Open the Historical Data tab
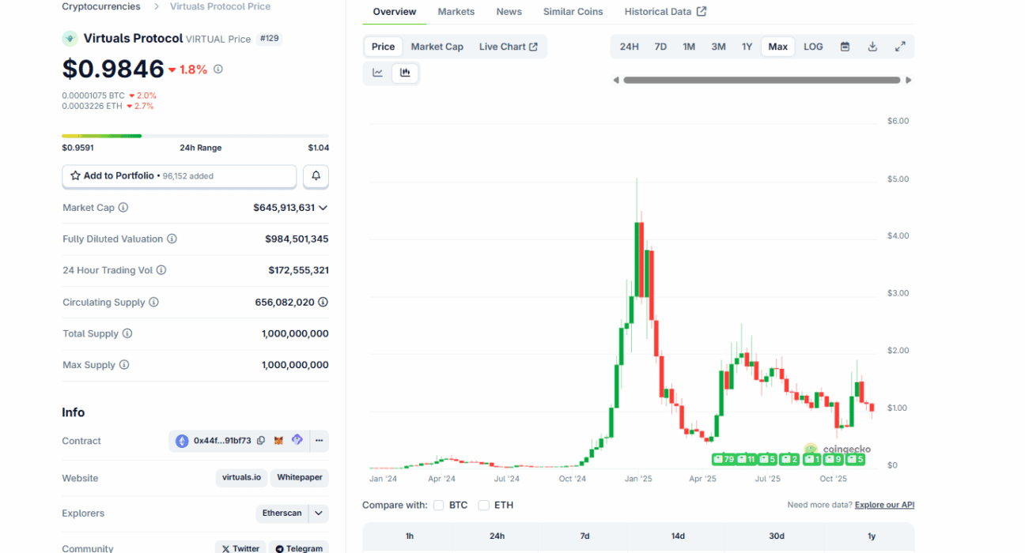The image size is (1025, 553). 664,12
